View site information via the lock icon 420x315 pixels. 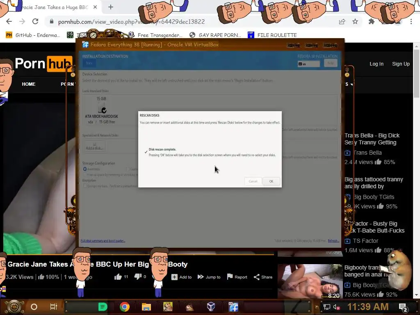[52, 21]
